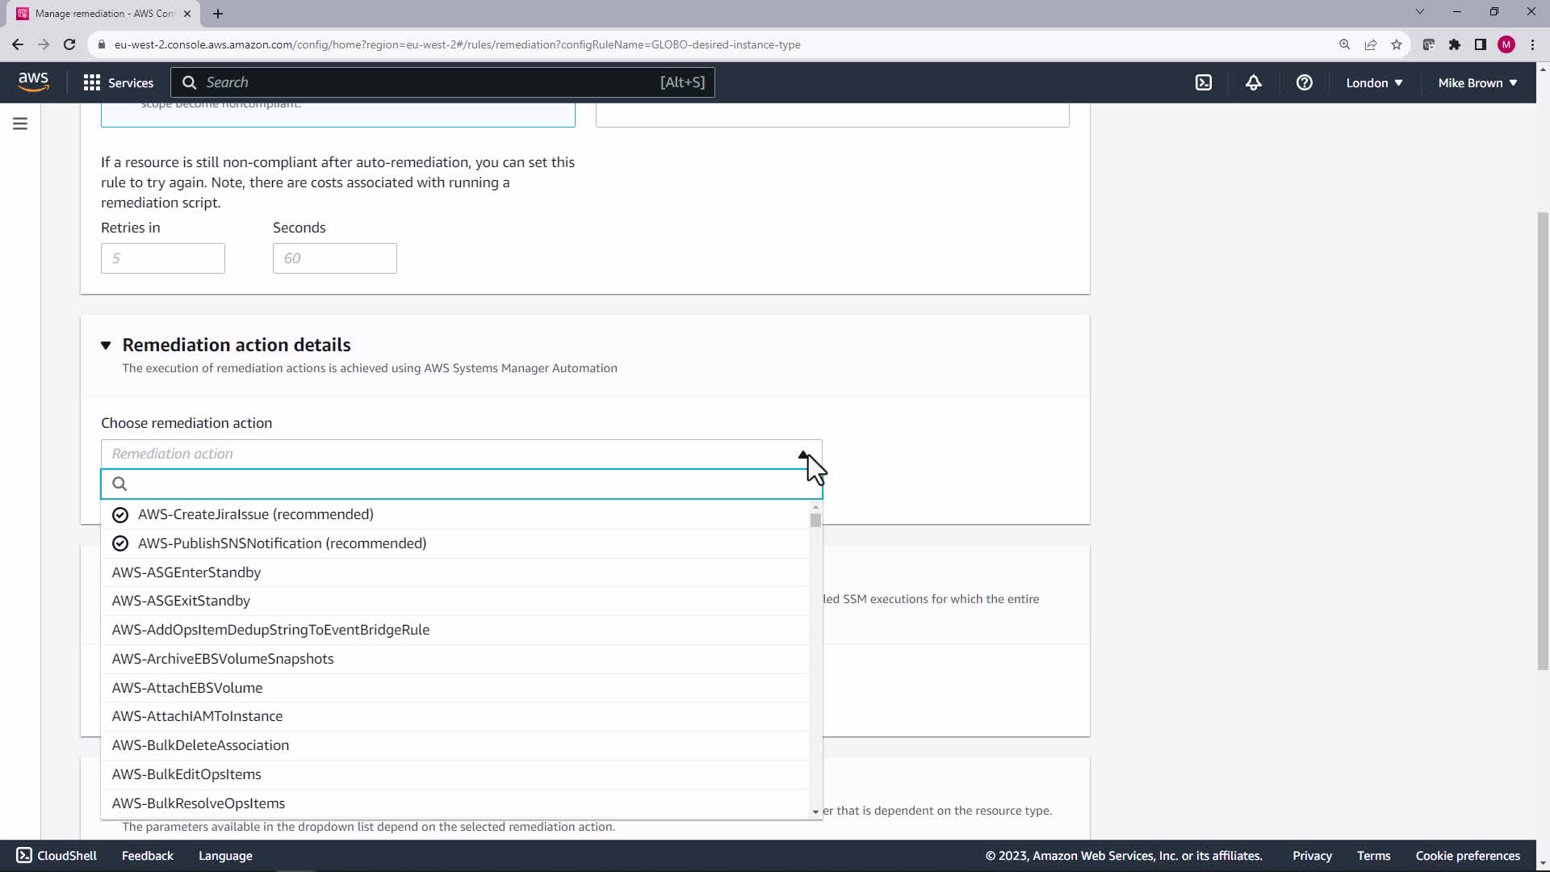Open the London region dropdown

[x=1373, y=82]
